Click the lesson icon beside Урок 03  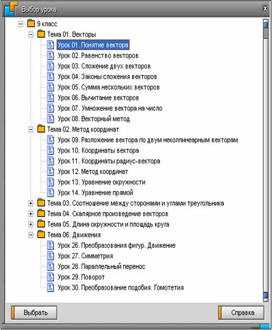click(x=51, y=66)
